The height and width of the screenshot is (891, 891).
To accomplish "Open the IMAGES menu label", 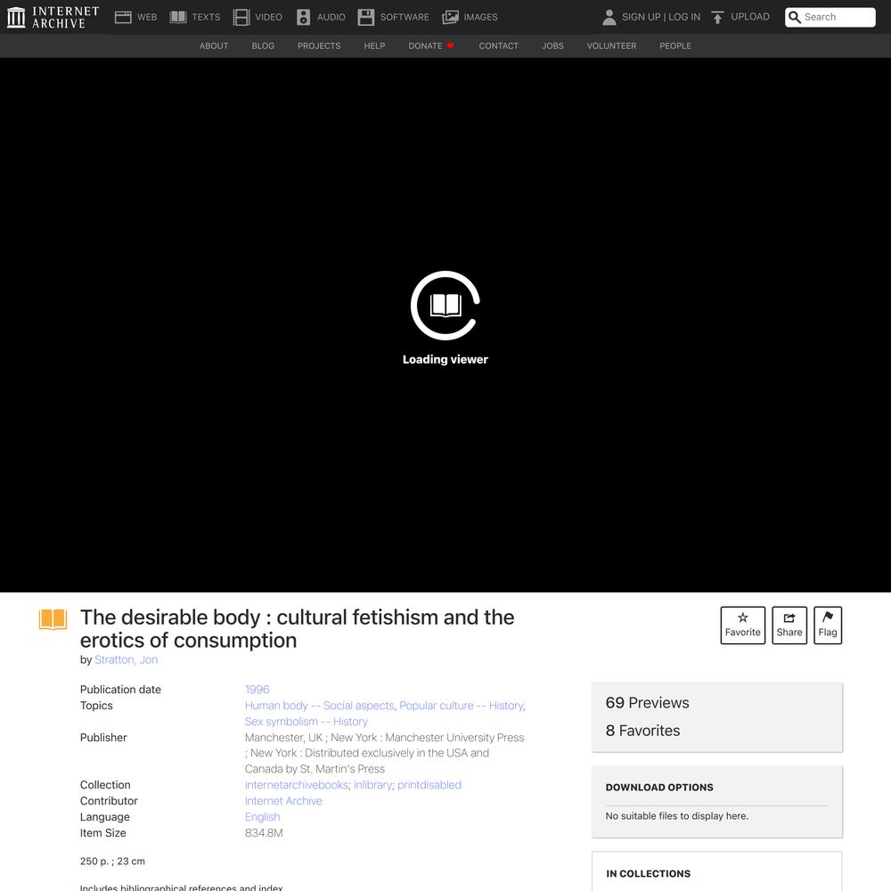I will click(x=480, y=17).
